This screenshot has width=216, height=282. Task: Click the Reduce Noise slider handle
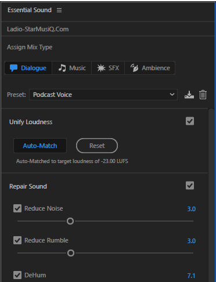(70, 221)
